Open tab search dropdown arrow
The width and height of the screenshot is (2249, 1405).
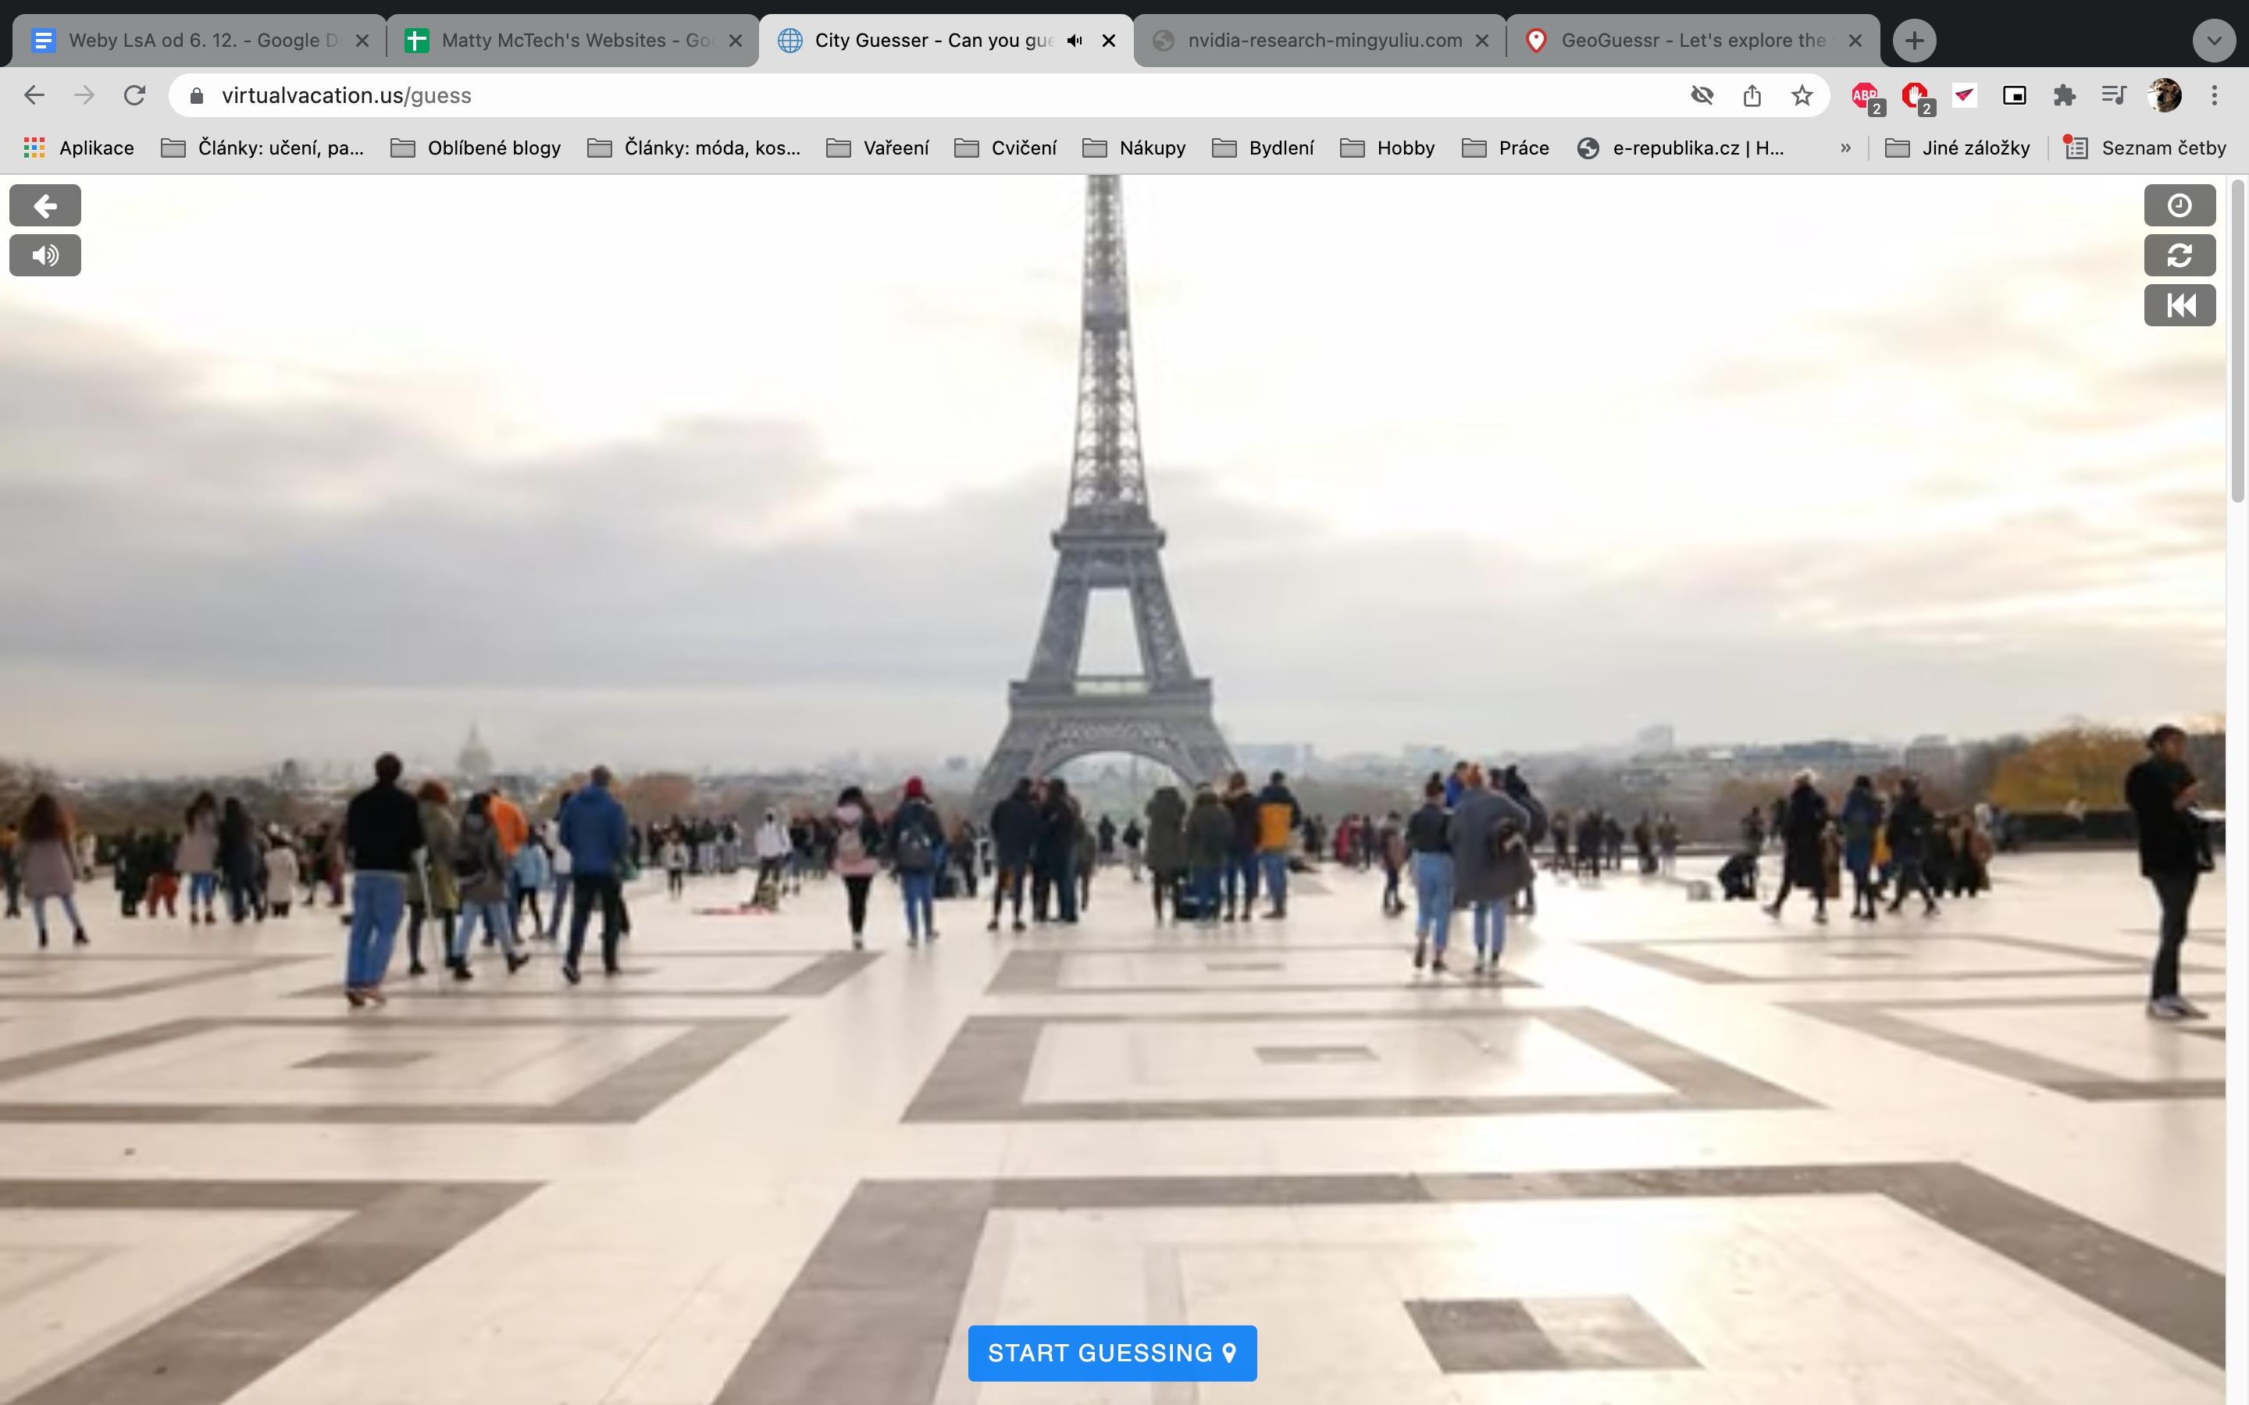(x=2214, y=41)
